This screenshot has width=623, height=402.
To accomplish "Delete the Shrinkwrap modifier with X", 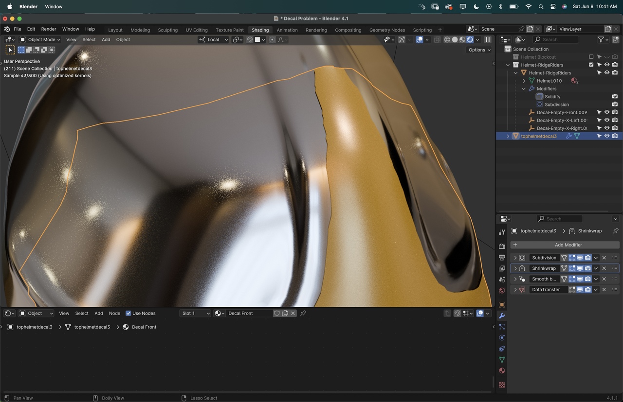I will pyautogui.click(x=604, y=268).
